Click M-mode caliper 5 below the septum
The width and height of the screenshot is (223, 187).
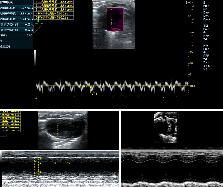coord(40,164)
